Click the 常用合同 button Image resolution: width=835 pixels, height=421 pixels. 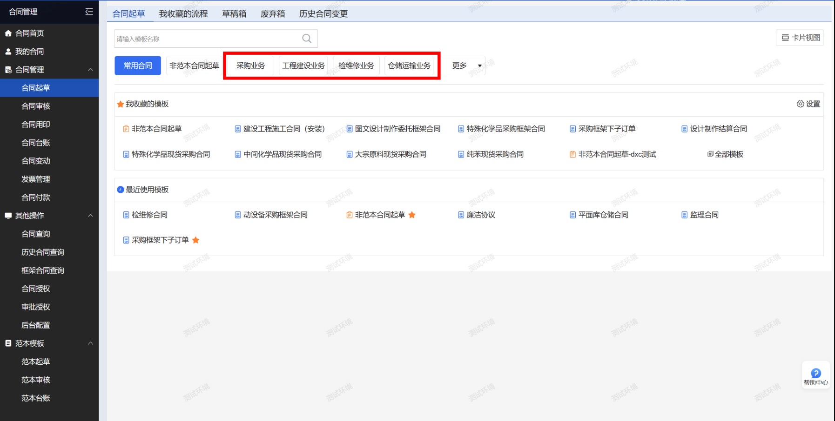pos(138,66)
